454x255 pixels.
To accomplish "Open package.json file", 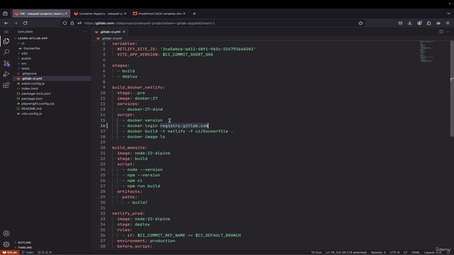I will click(32, 98).
